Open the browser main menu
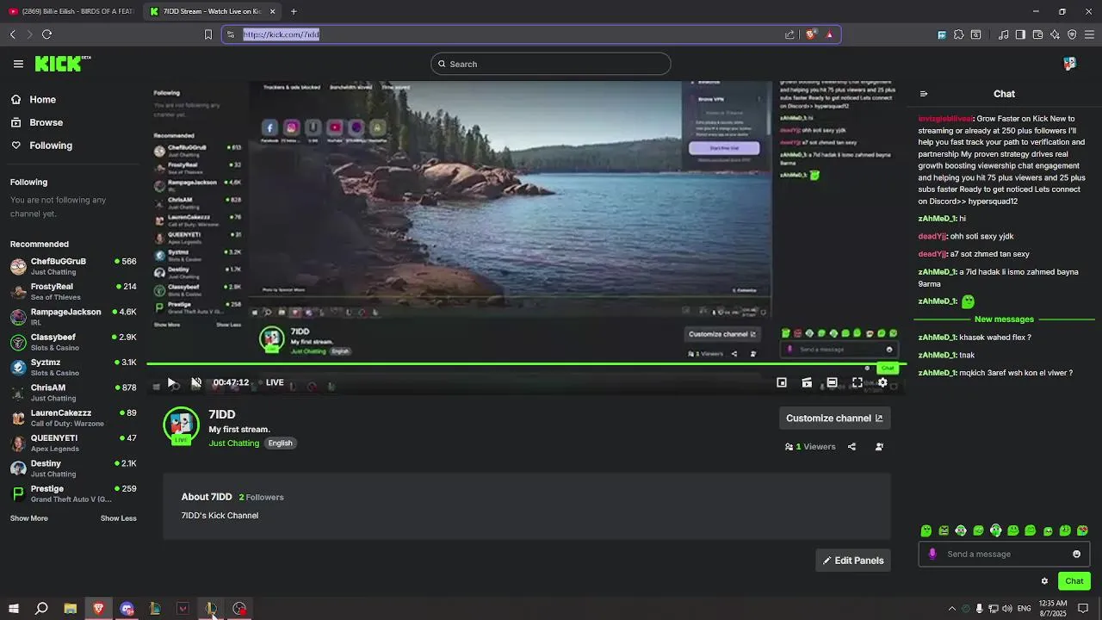Screen dimensions: 1102x620 tap(1089, 34)
